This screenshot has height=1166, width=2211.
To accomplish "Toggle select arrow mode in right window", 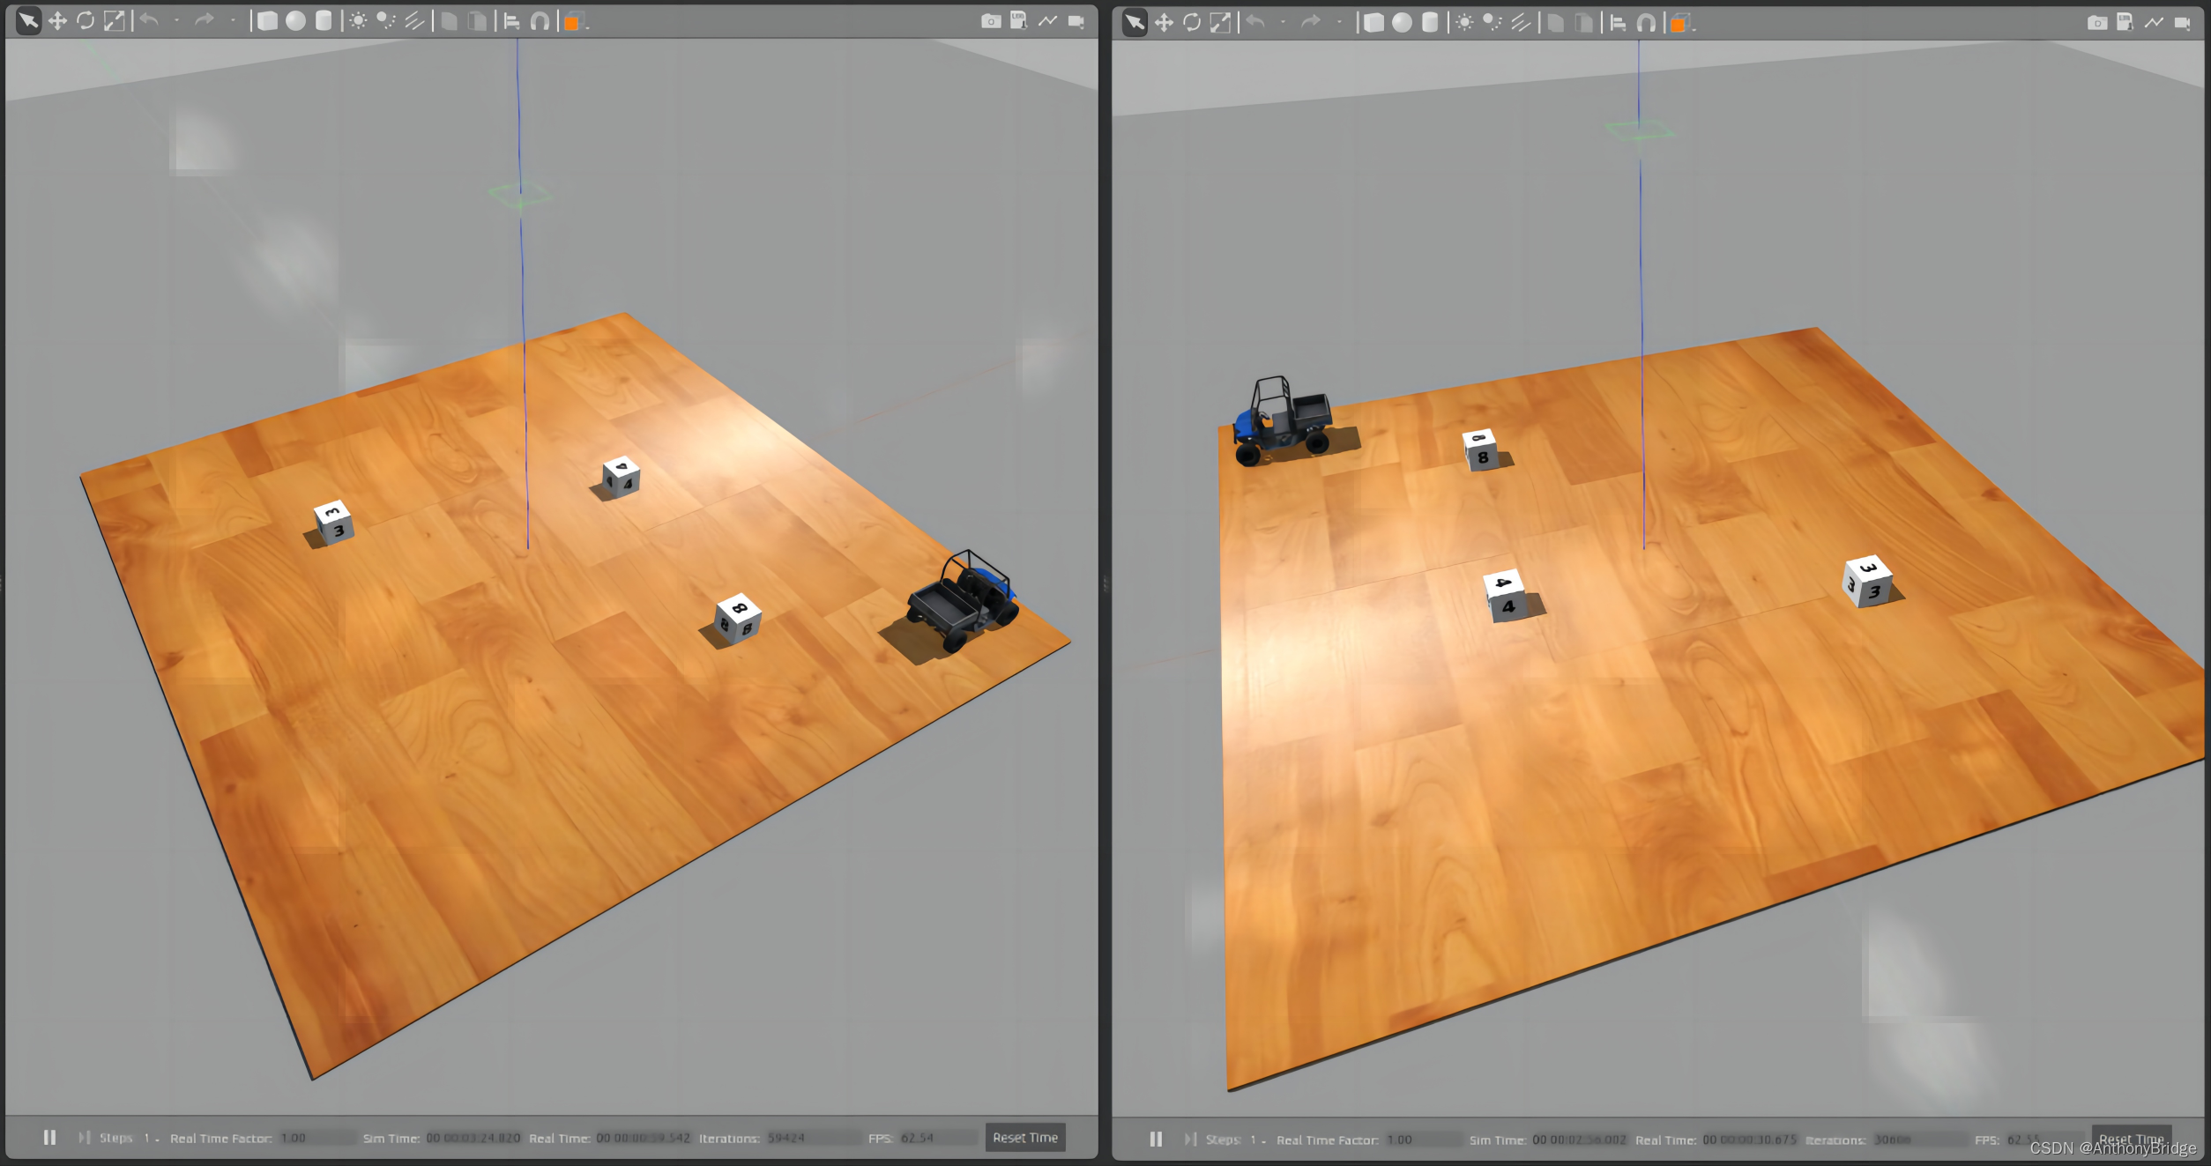I will click(x=1135, y=23).
